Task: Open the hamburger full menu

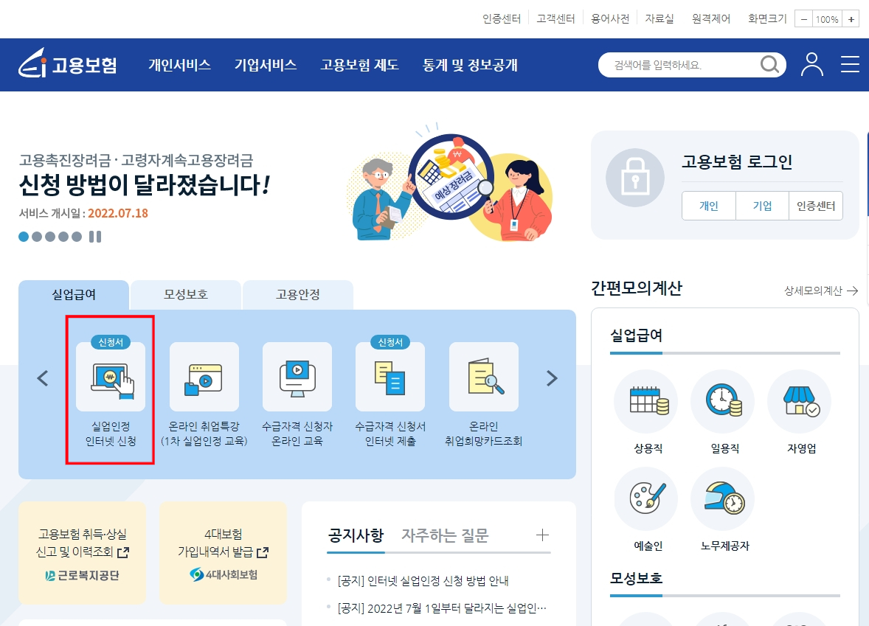Action: 850,64
